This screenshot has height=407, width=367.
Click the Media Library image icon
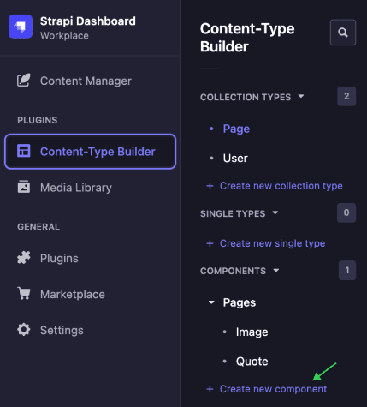pos(24,187)
